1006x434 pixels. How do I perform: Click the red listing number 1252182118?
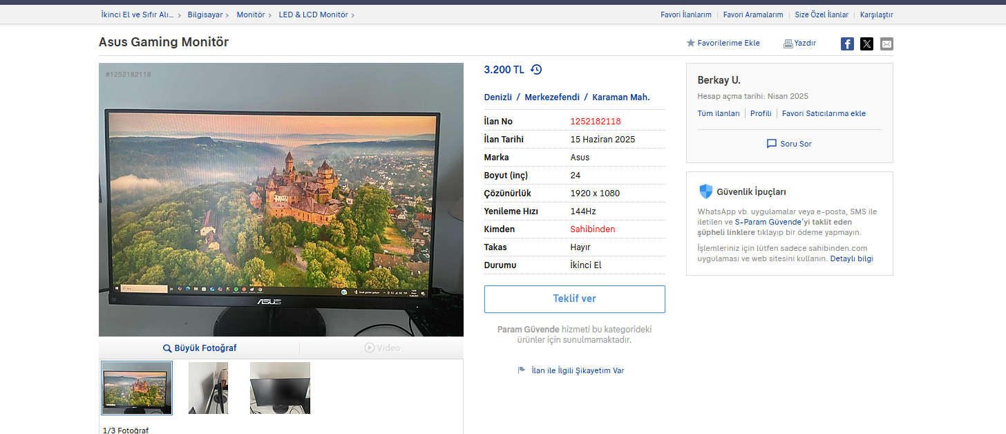(596, 121)
